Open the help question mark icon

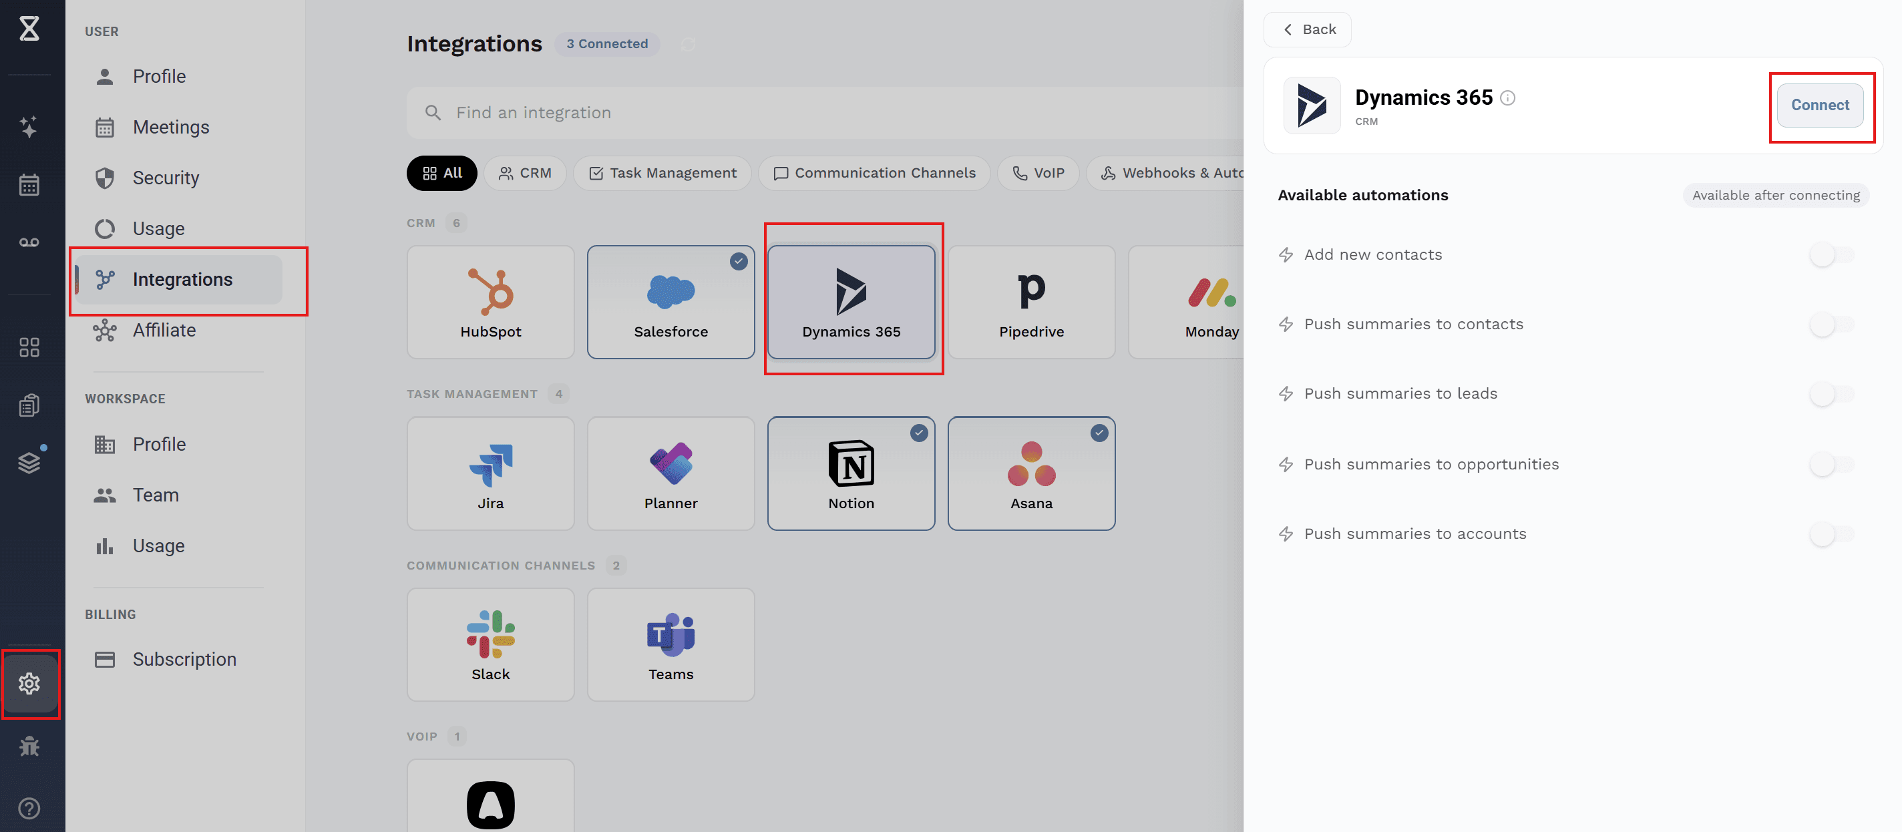[29, 809]
